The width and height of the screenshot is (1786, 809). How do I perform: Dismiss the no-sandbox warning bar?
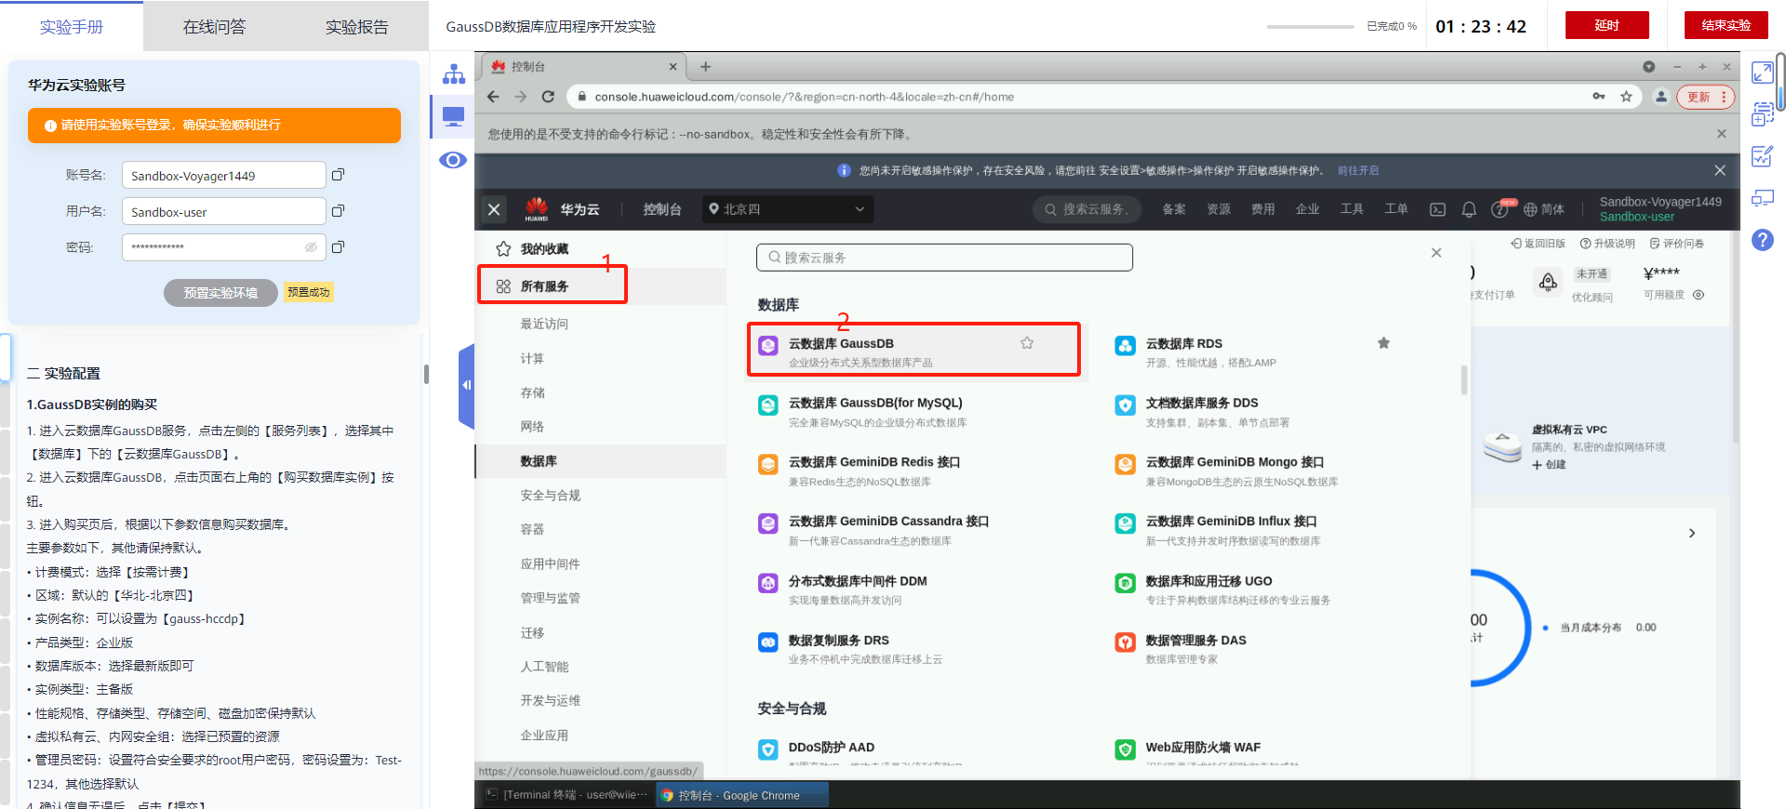pos(1722,134)
